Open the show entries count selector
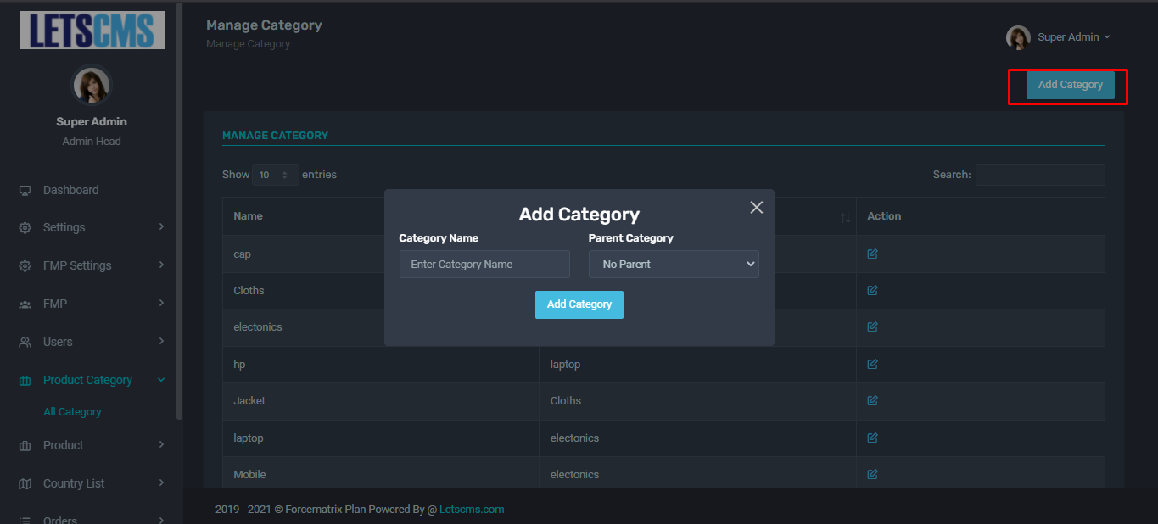Image resolution: width=1158 pixels, height=524 pixels. pos(275,176)
